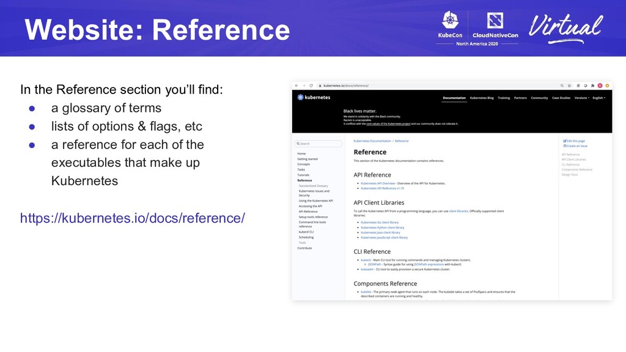This screenshot has height=352, width=626.
Task: Open Case Studies in top nav
Action: [x=561, y=98]
